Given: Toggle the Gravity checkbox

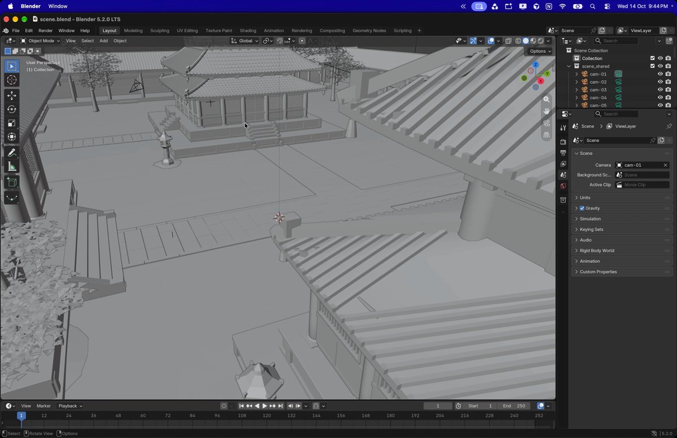Looking at the screenshot, I should click(582, 208).
